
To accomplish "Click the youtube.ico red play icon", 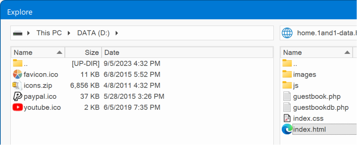I will coord(17,107).
